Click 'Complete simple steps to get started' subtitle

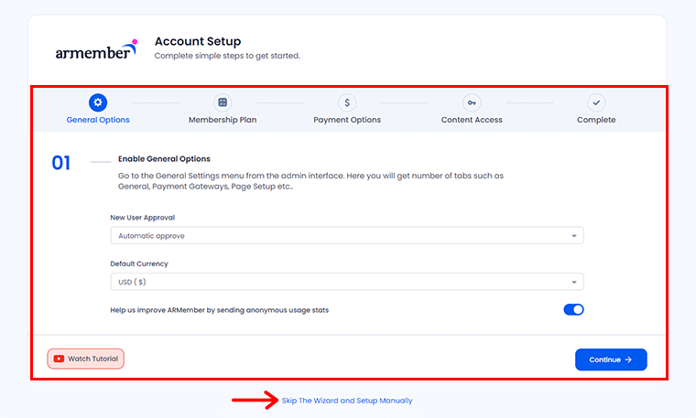click(227, 56)
